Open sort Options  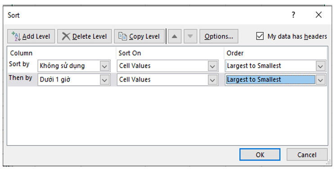pyautogui.click(x=219, y=36)
